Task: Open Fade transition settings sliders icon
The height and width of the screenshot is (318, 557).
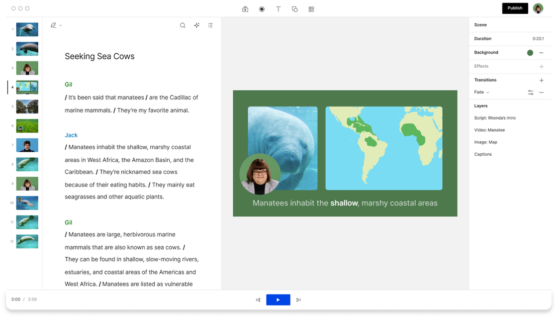Action: point(530,93)
